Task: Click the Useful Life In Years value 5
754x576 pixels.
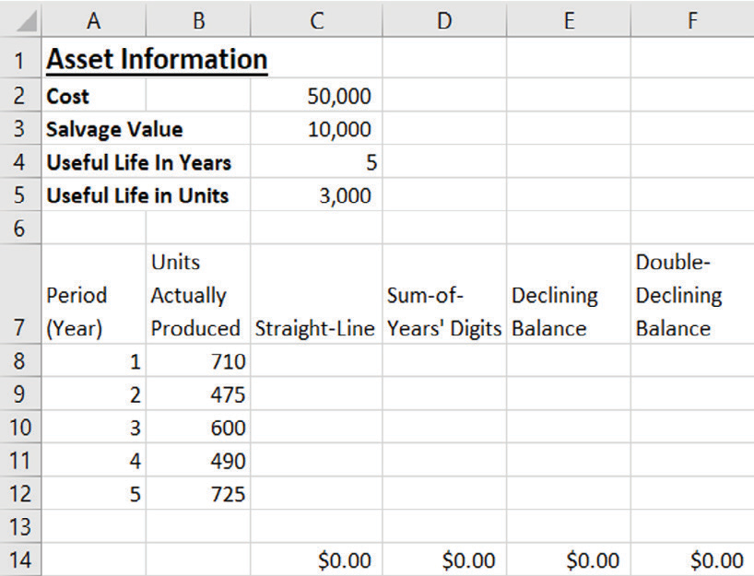Action: 315,163
